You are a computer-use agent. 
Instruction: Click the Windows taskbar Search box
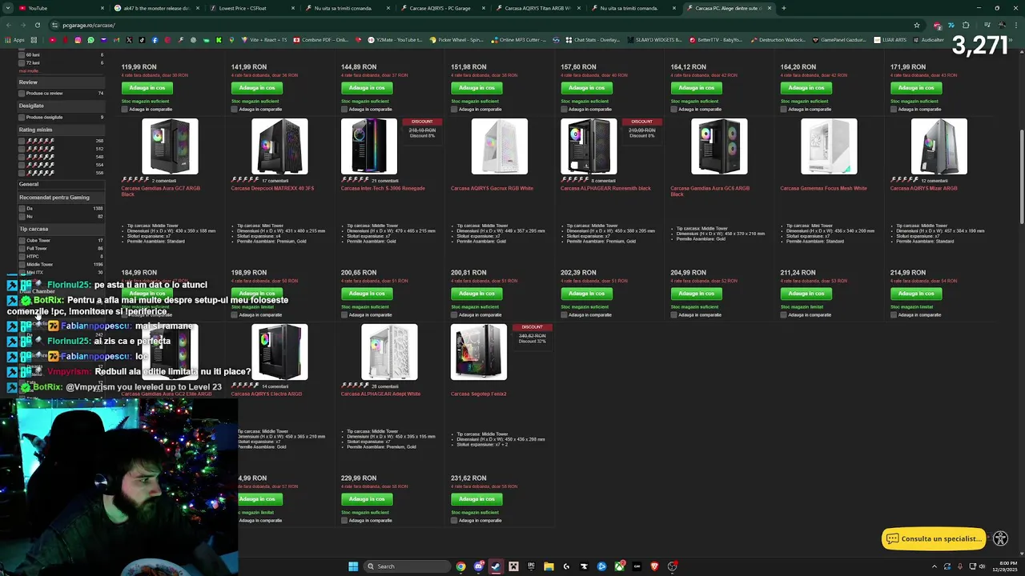407,566
